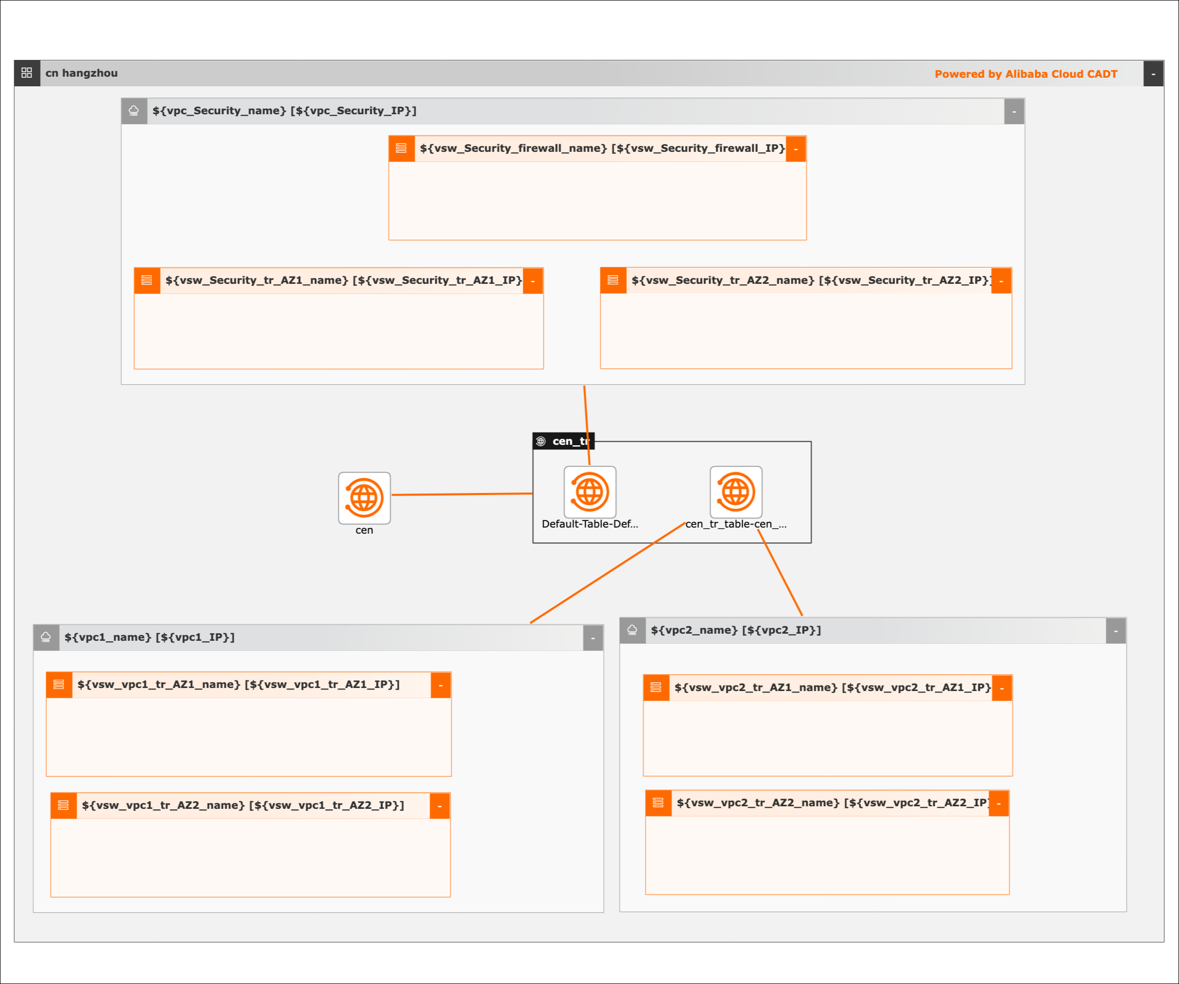Collapse the vpc_Security VPC container
This screenshot has height=984, width=1179.
tap(1014, 111)
